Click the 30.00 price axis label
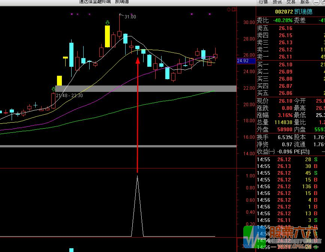This screenshot has width=325, height=252. 249,22
